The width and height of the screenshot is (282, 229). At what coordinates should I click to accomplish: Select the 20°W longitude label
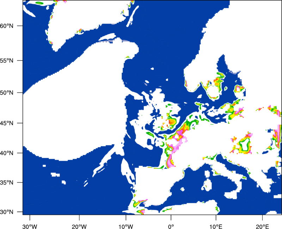pyautogui.click(x=79, y=227)
